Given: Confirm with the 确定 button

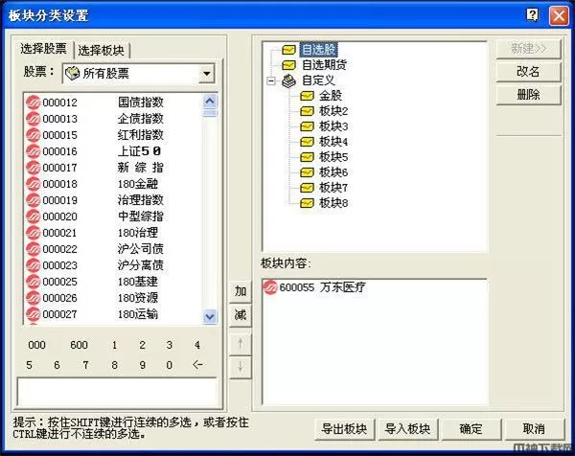Looking at the screenshot, I should 471,428.
